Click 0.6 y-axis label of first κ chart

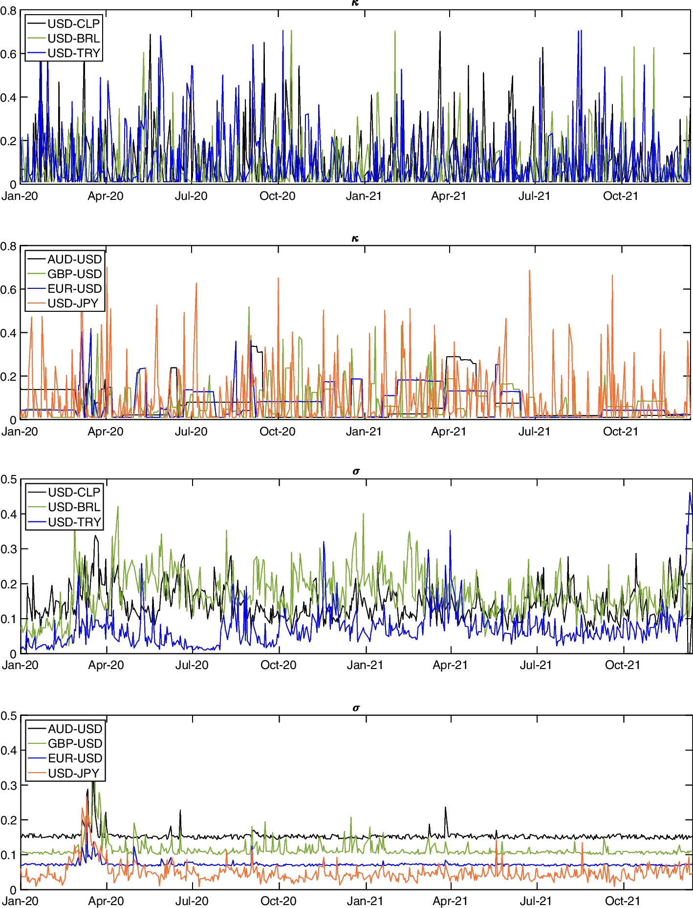(x=8, y=54)
